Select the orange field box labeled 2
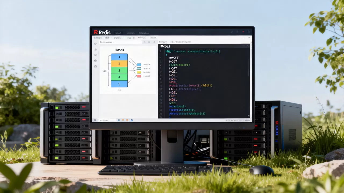The height and width of the screenshot is (193, 344). click(119, 64)
